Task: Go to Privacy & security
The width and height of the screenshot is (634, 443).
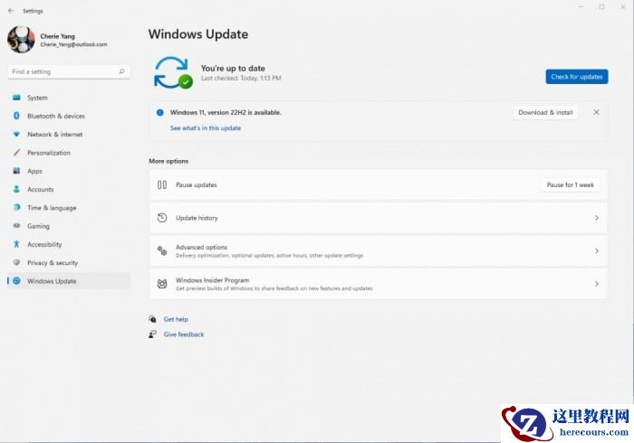Action: coord(69,263)
